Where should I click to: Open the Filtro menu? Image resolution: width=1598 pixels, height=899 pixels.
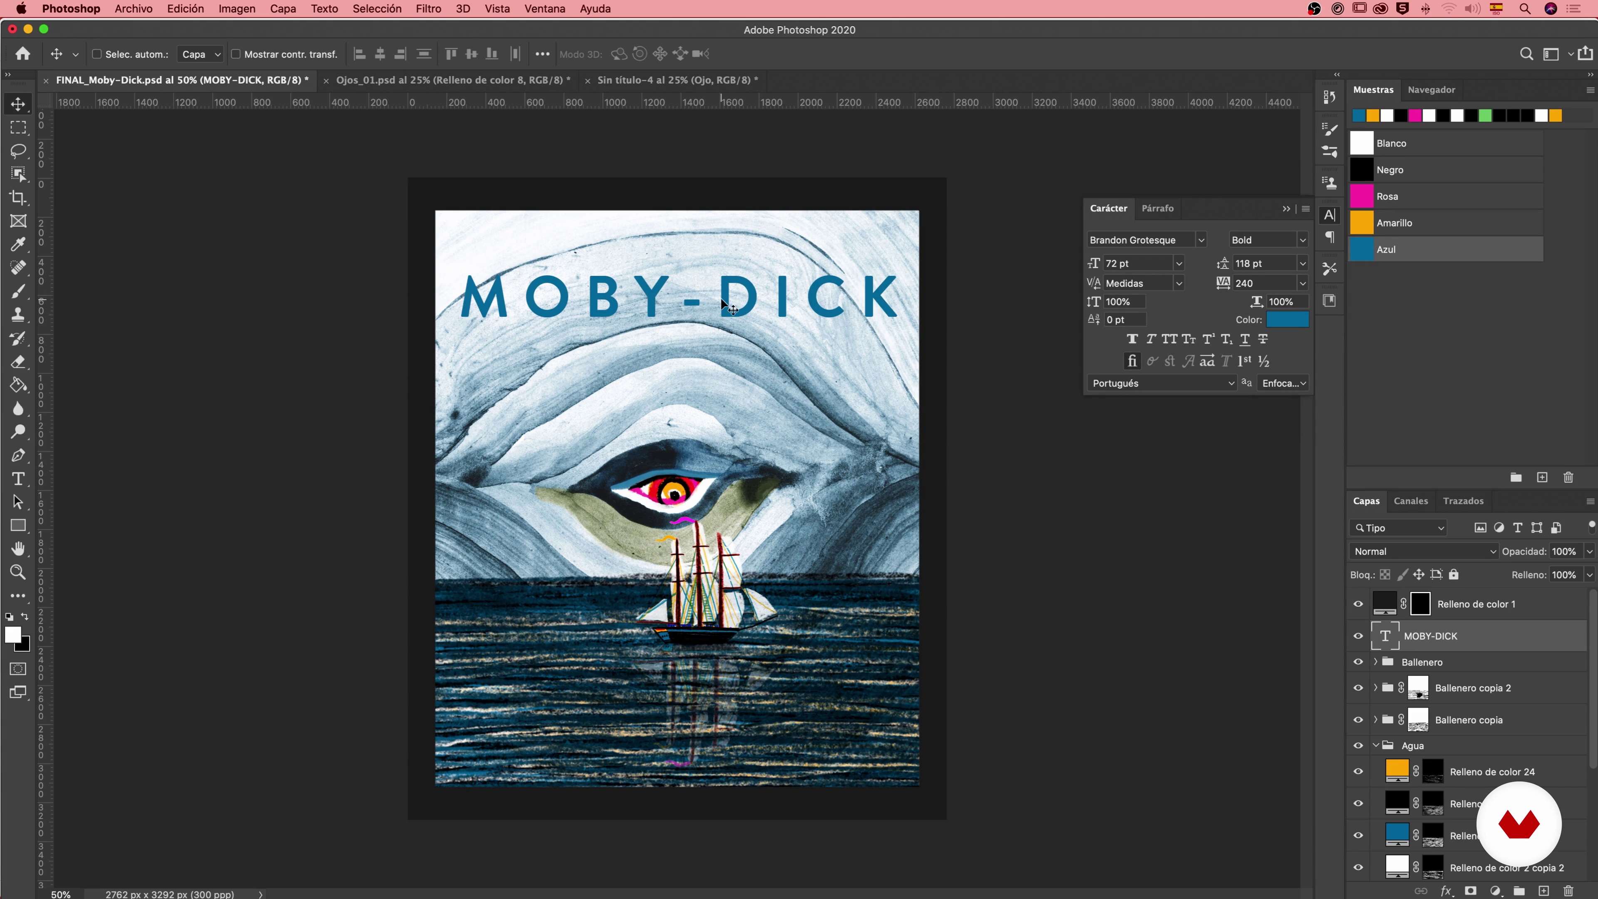coord(428,9)
